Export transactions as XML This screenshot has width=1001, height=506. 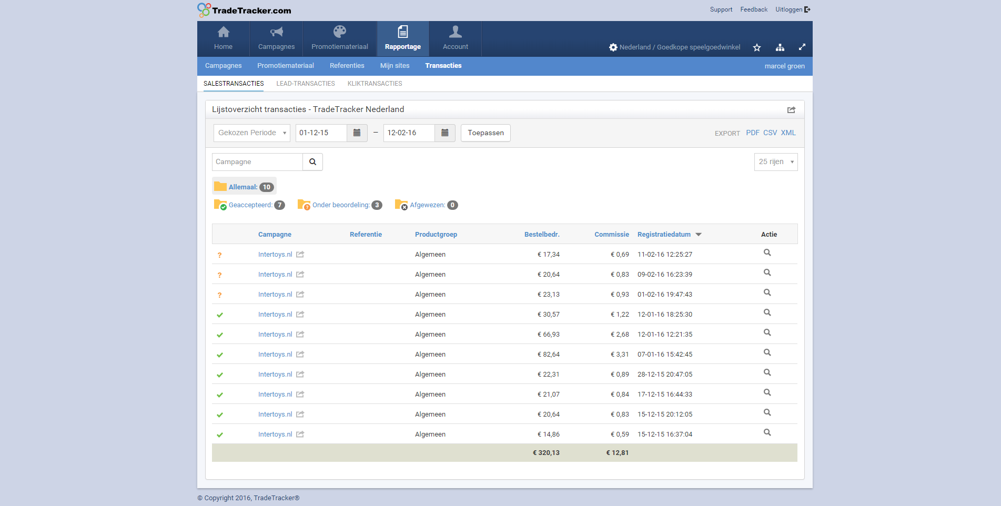pos(788,133)
